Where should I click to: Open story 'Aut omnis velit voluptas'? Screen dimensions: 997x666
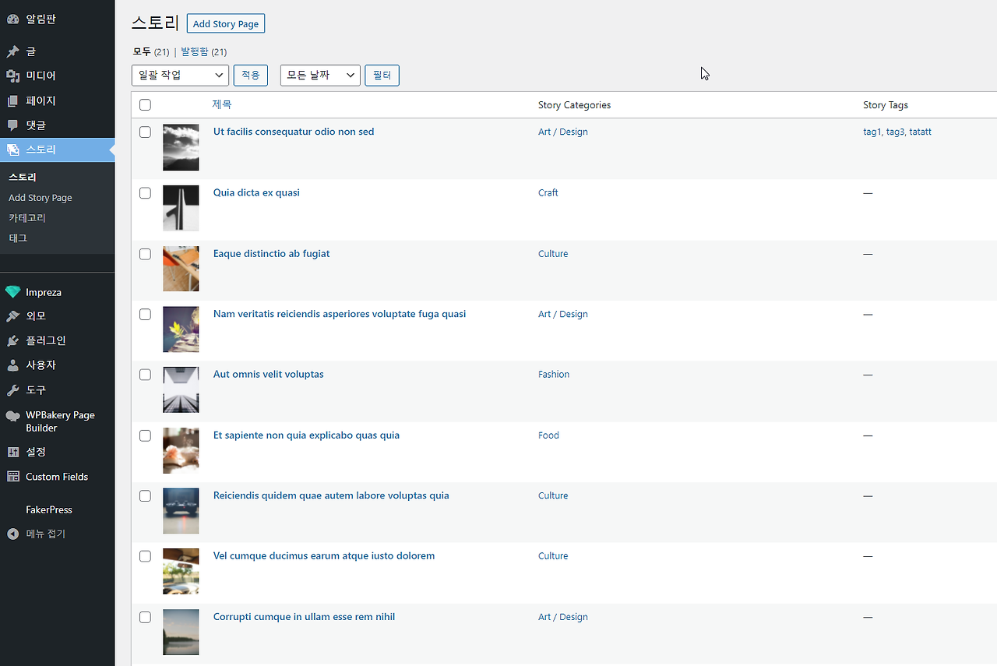click(x=269, y=374)
